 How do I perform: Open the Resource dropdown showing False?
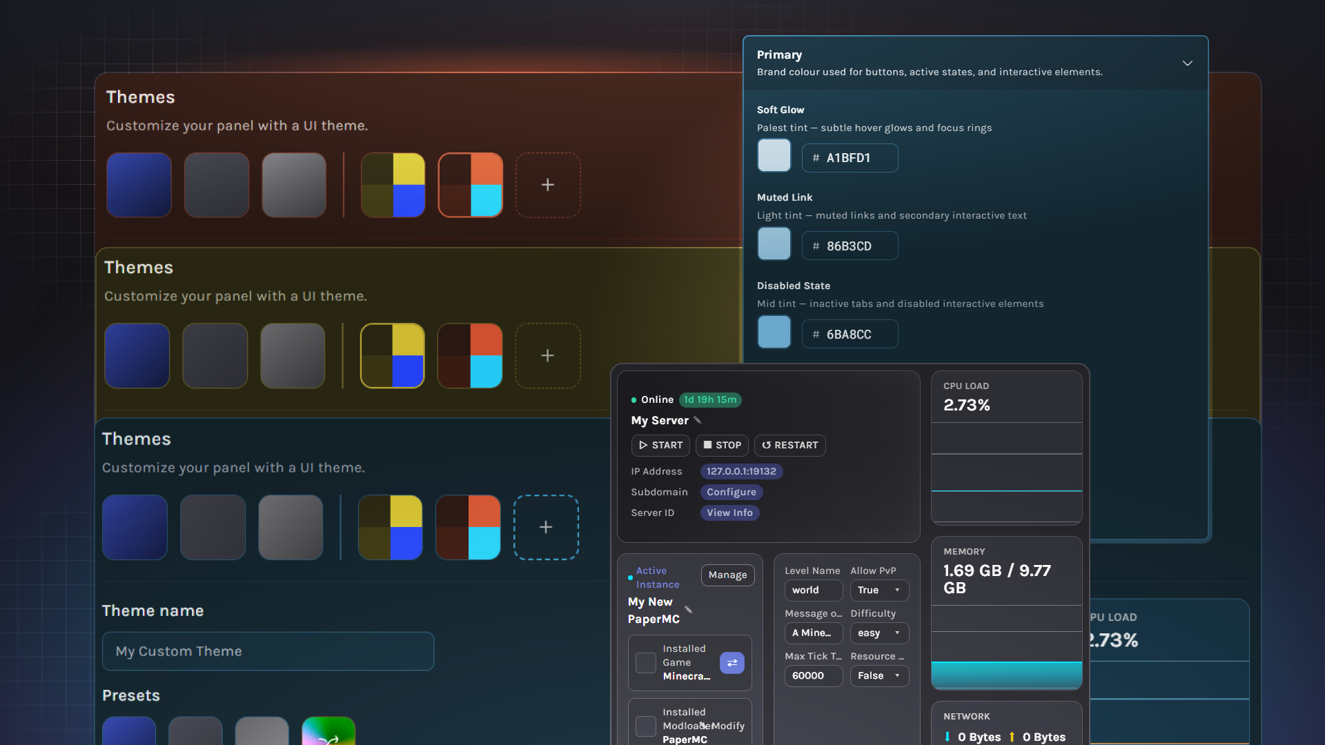click(879, 676)
